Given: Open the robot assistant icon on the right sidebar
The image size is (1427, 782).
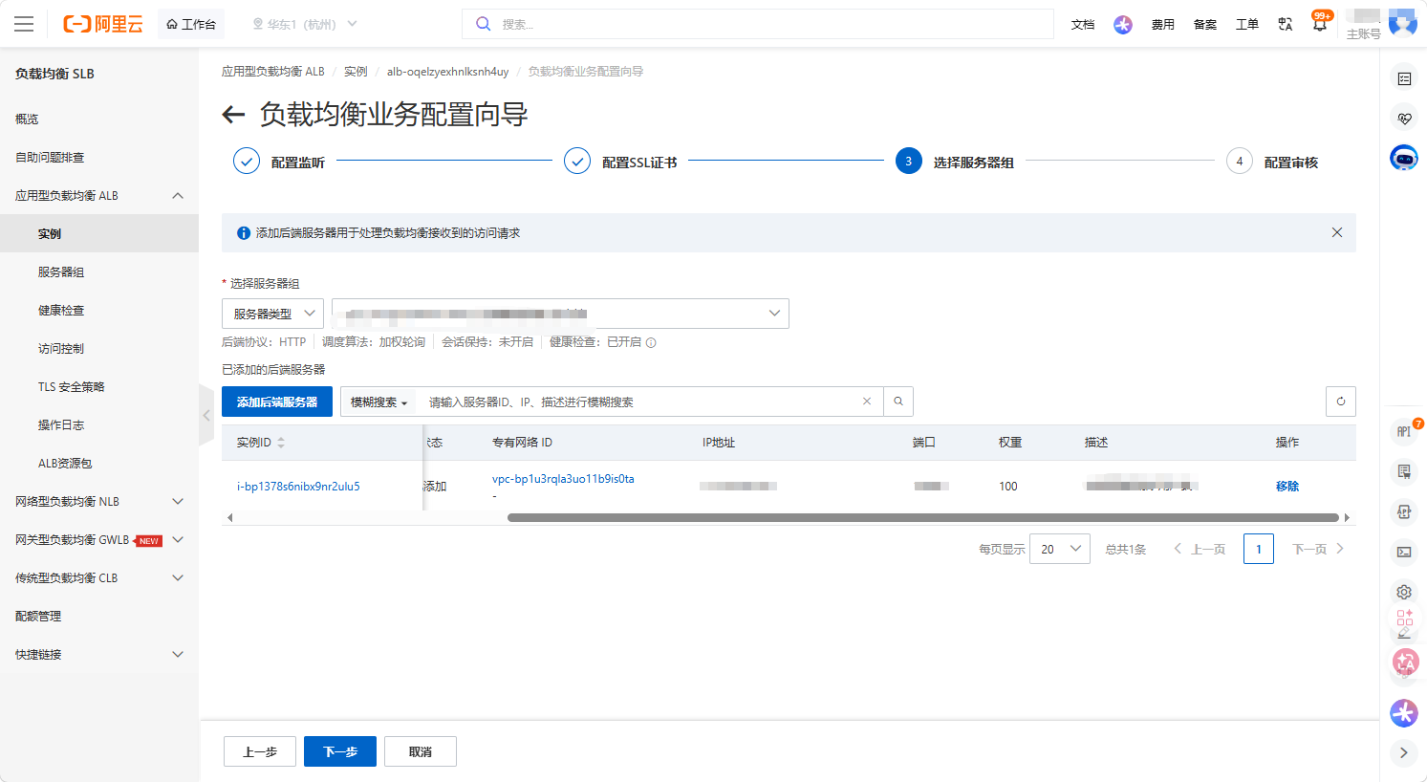Looking at the screenshot, I should 1404,159.
